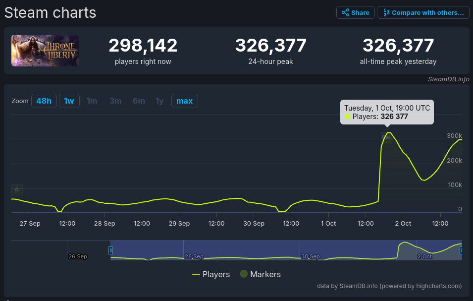Click the SteamDB.info credit above the chart
Viewport: 473px width, 301px height.
[449, 79]
